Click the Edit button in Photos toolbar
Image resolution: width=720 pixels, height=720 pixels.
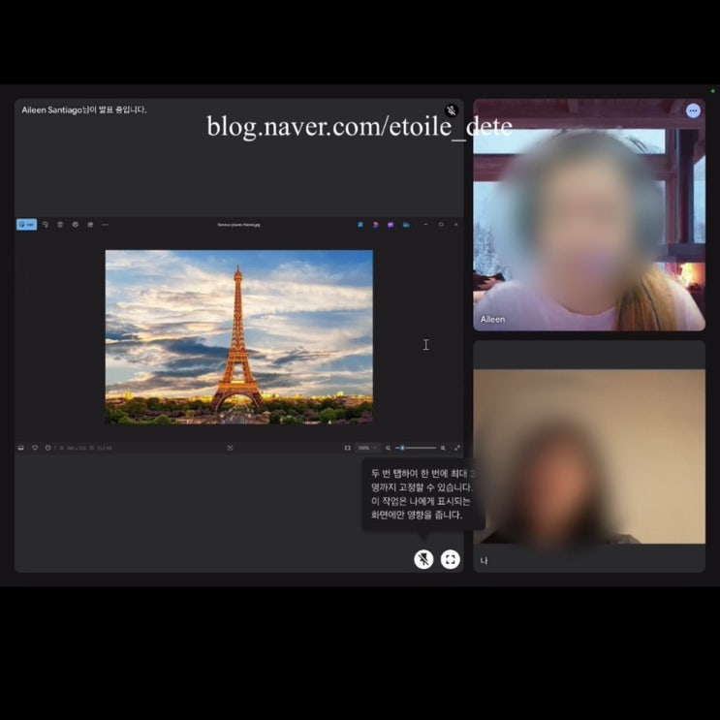click(x=26, y=225)
